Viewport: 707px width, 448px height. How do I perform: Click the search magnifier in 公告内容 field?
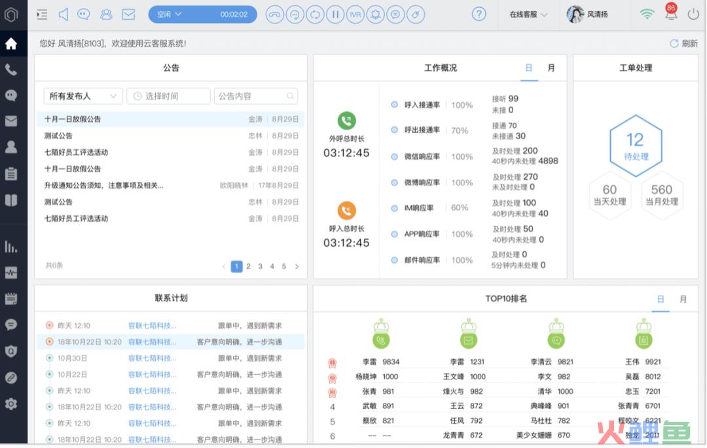[291, 96]
